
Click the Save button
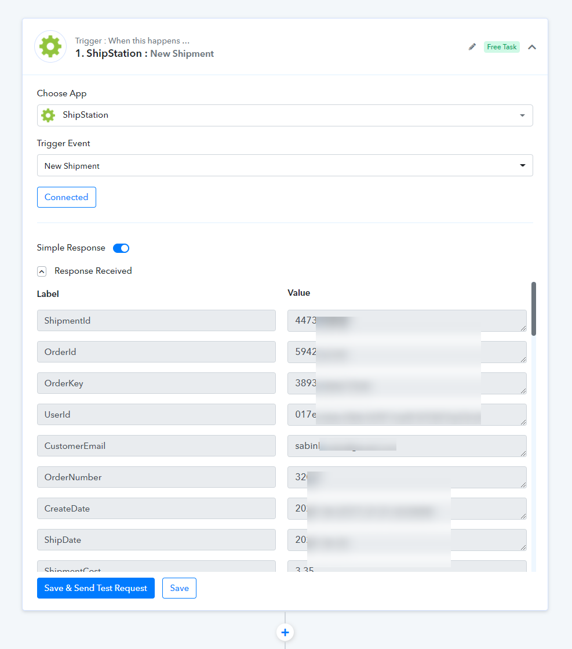coord(179,588)
